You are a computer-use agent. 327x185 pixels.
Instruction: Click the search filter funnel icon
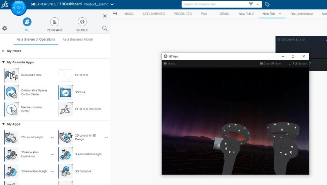(251, 4)
